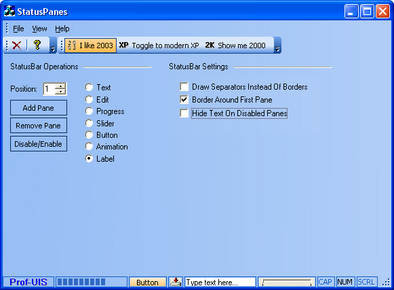Expand the theme toolbar overflow arrow

point(277,46)
